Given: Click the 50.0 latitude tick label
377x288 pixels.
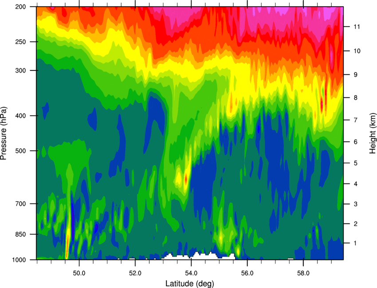Looking at the screenshot, I should (79, 273).
